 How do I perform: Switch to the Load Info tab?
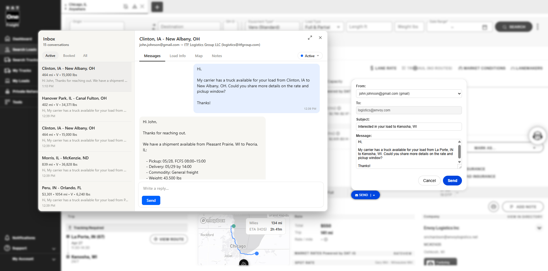pos(178,56)
